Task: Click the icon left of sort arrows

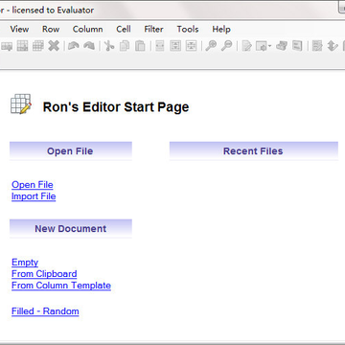Action: click(x=317, y=46)
